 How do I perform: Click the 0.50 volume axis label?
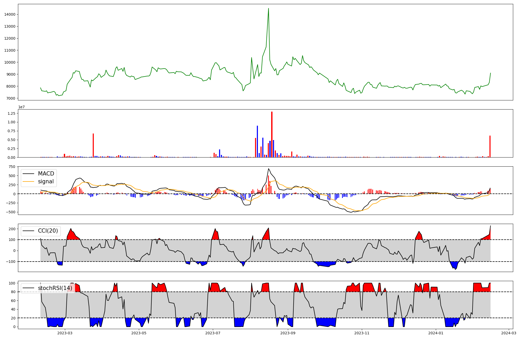(11, 140)
